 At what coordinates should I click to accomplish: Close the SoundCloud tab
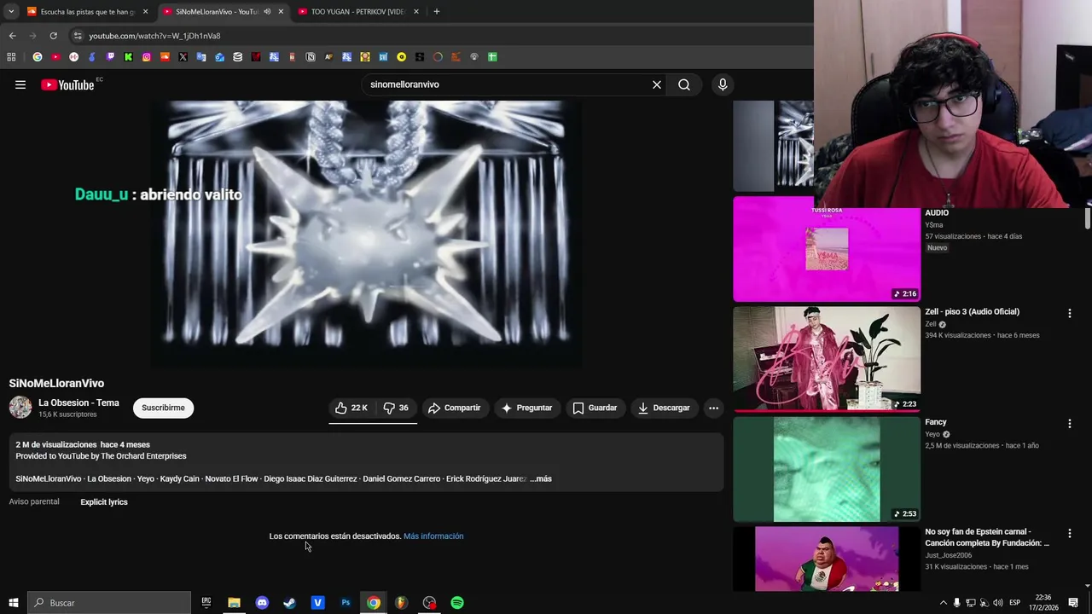(145, 12)
